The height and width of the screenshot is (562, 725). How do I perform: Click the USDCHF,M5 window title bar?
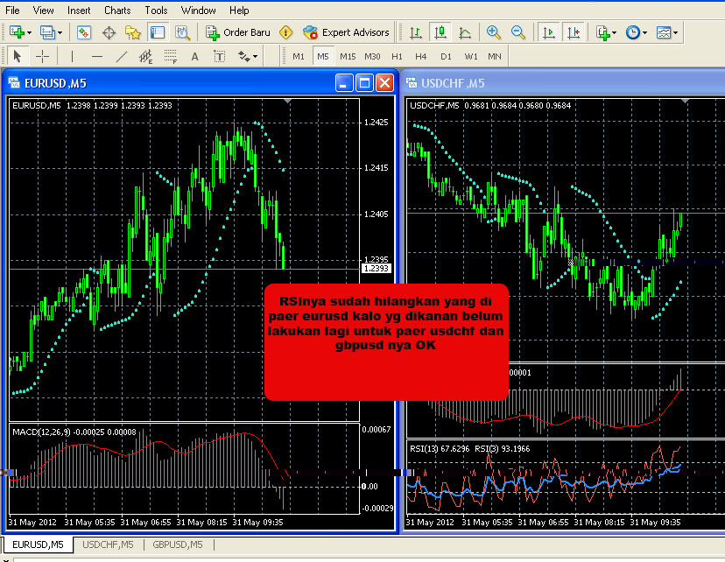[x=563, y=83]
